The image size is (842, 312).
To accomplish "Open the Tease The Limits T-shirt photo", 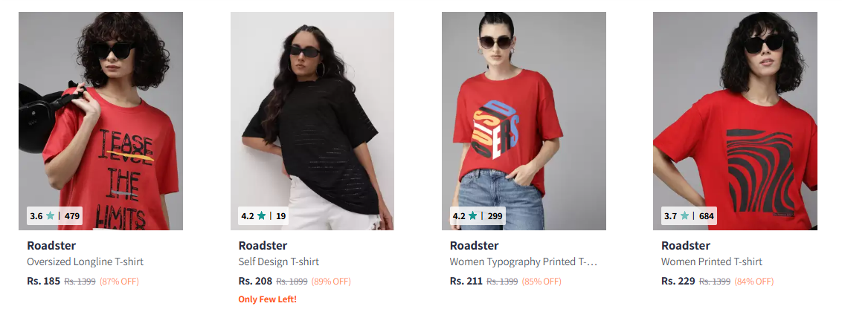I will pyautogui.click(x=101, y=121).
